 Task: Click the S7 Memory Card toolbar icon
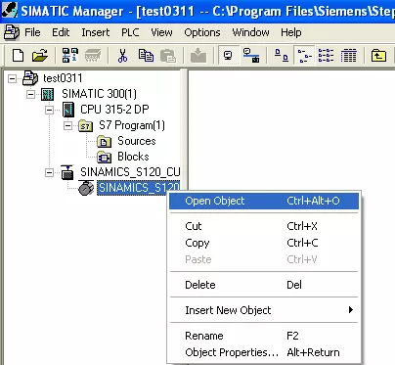[93, 55]
